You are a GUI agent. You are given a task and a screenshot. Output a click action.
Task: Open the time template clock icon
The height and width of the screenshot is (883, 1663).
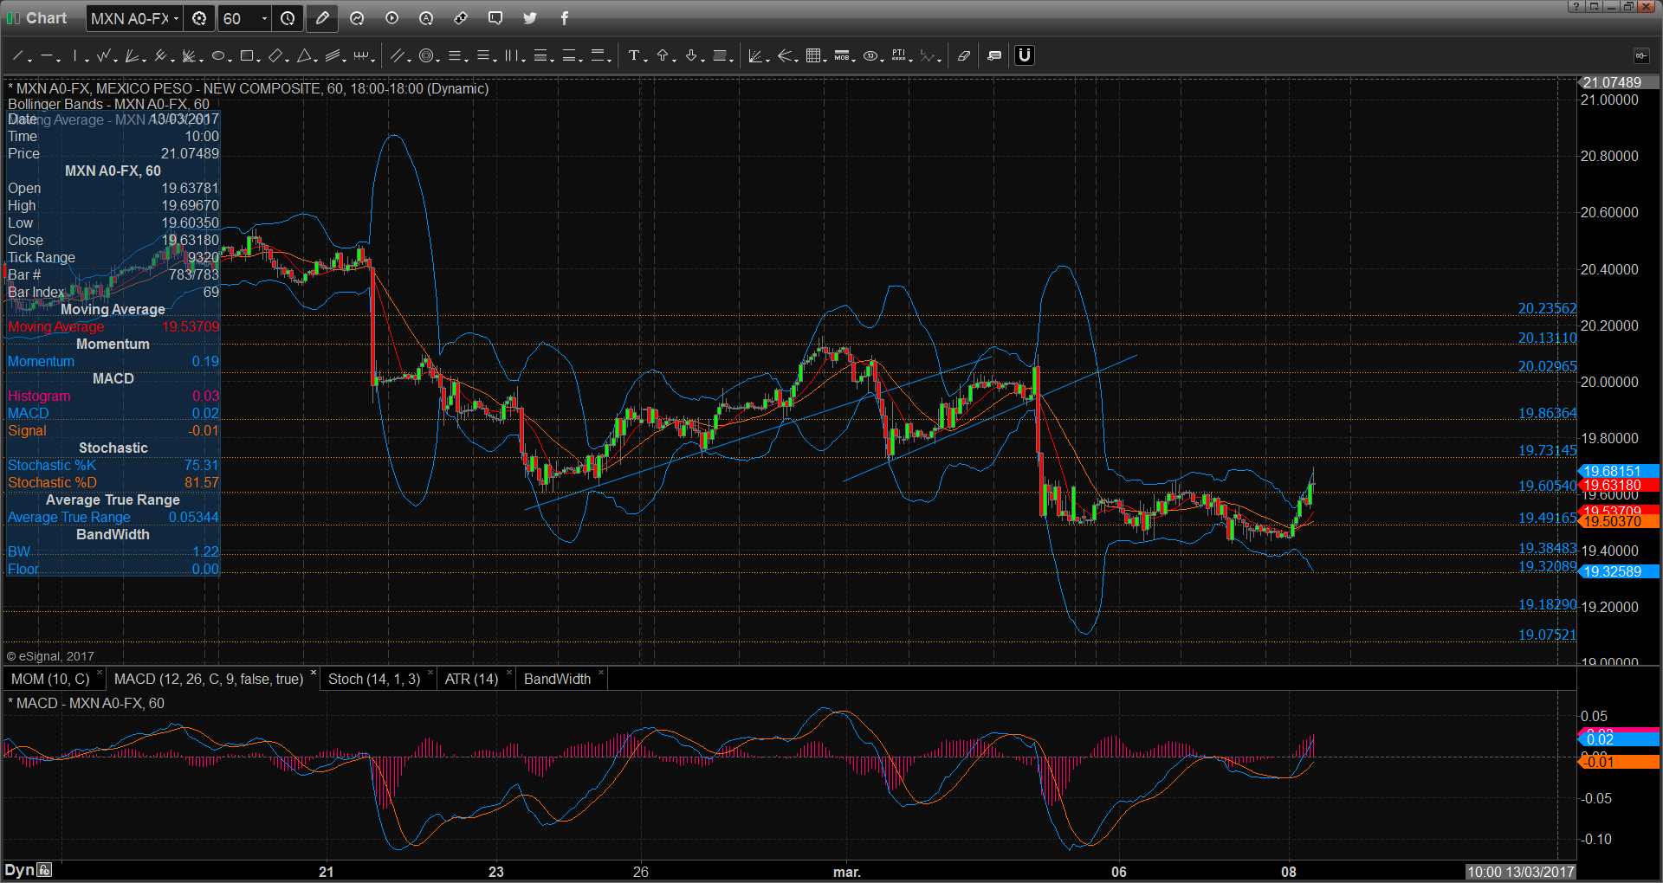pyautogui.click(x=288, y=18)
